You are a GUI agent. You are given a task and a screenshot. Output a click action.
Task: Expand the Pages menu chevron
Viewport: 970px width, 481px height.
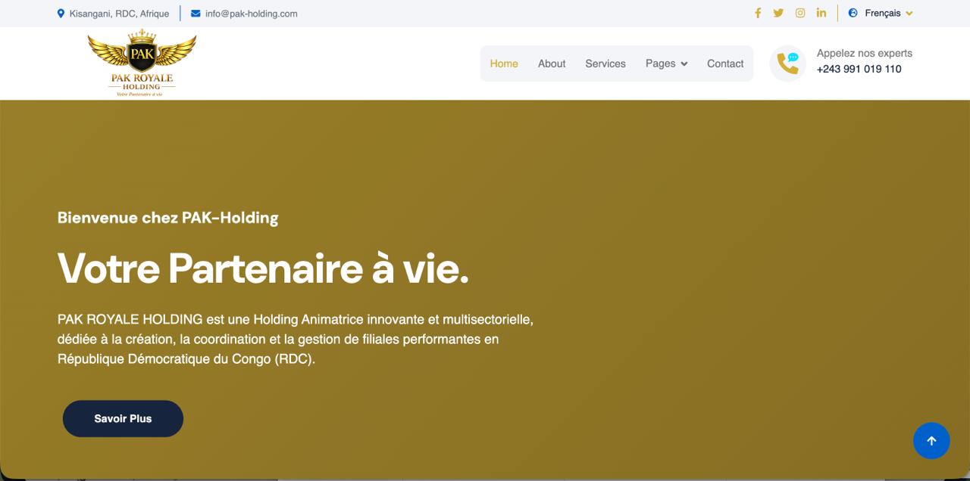tap(684, 64)
